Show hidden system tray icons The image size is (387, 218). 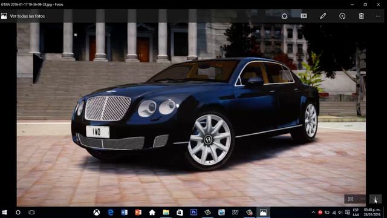click(313, 213)
